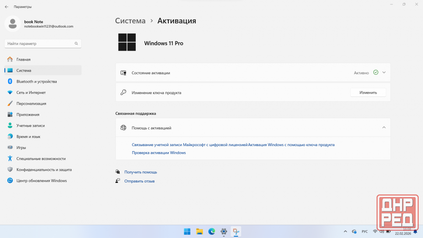The image size is (423, 238).
Task: Open the Bluetooth и устройства section
Action: pyautogui.click(x=36, y=81)
